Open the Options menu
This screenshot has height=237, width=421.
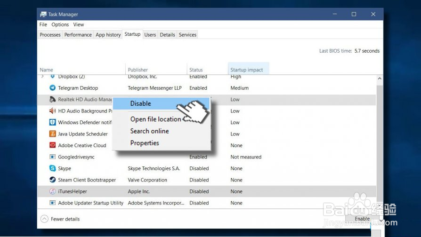[x=60, y=24]
